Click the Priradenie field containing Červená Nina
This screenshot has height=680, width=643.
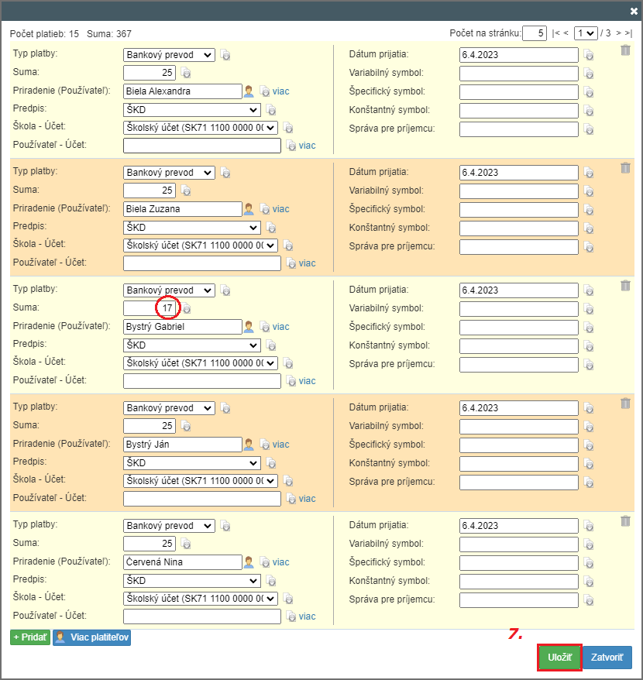pyautogui.click(x=183, y=562)
